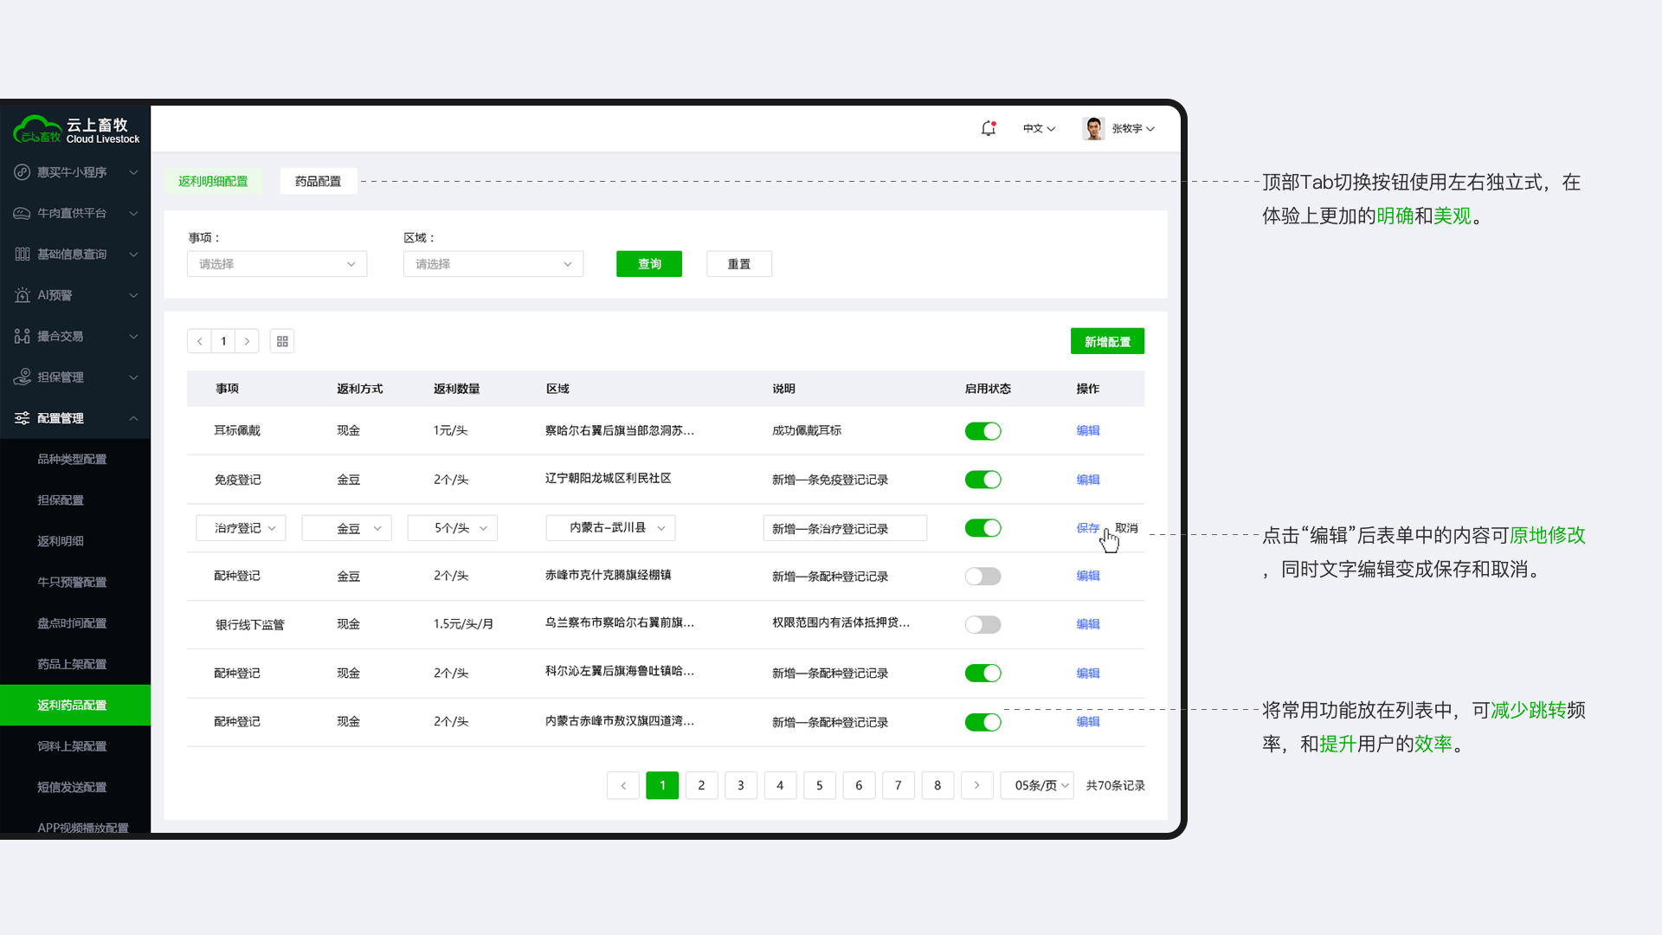Open the 事项 dropdown filter

click(x=276, y=263)
